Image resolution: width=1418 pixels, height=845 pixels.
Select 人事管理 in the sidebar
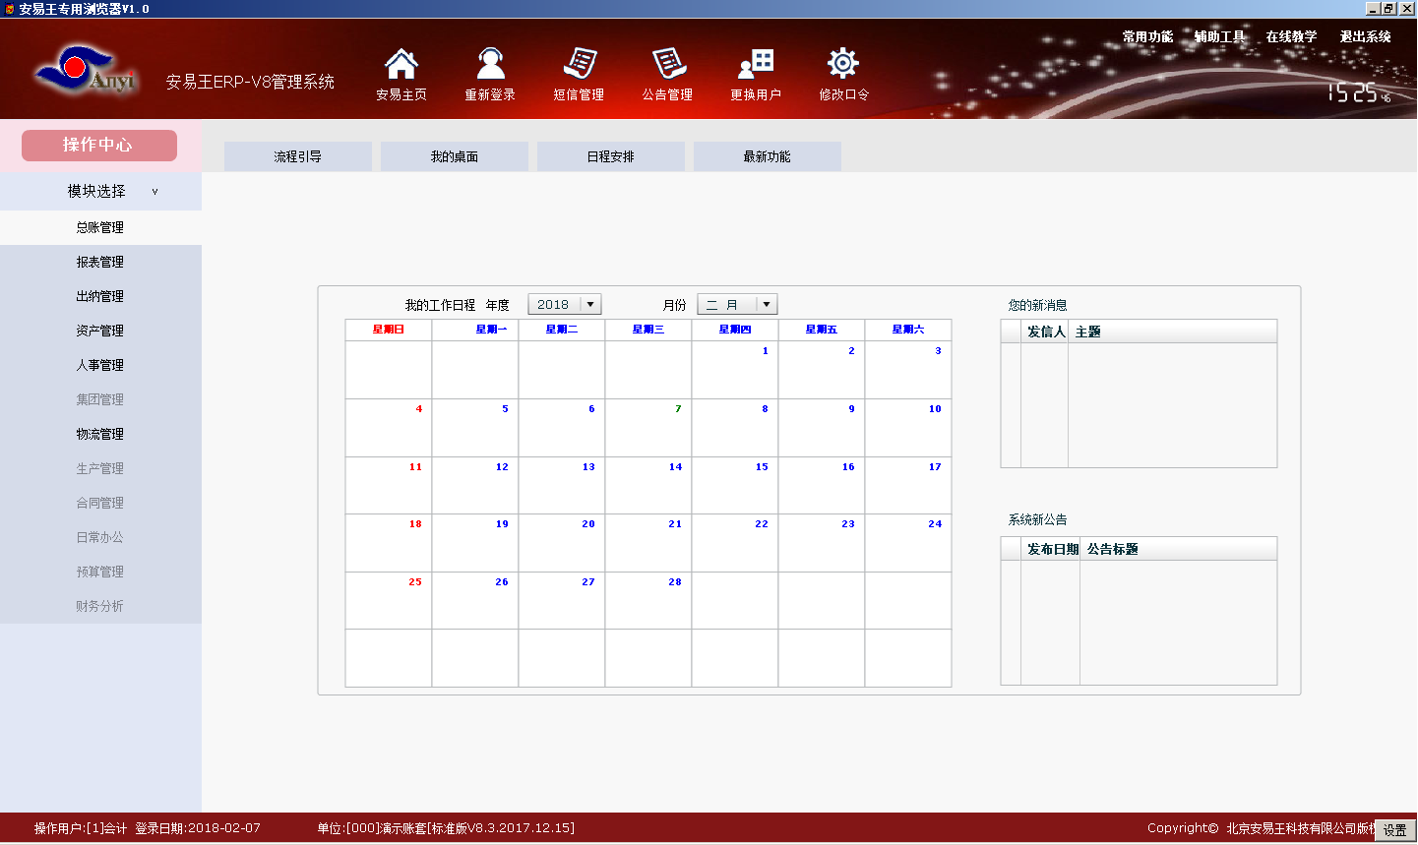(x=100, y=365)
